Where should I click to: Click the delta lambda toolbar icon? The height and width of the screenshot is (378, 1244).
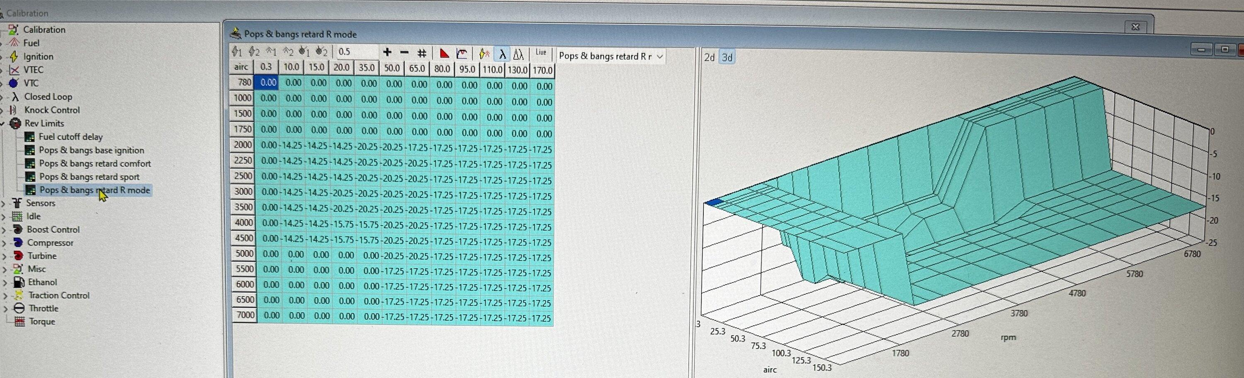[x=518, y=54]
